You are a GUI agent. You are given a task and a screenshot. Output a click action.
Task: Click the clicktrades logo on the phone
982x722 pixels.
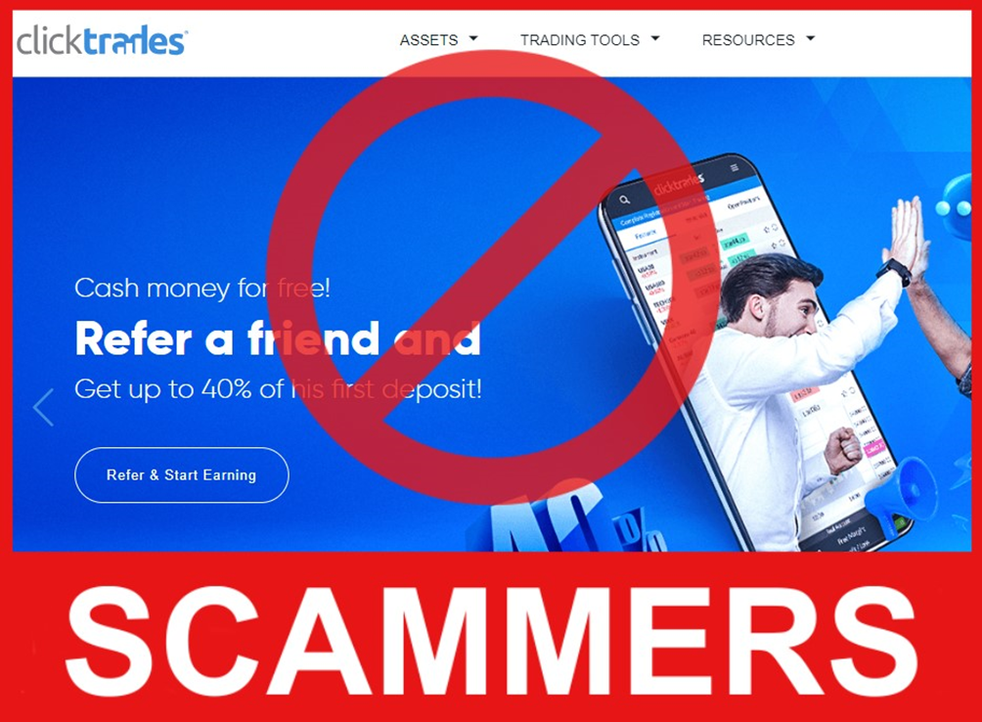pyautogui.click(x=679, y=183)
